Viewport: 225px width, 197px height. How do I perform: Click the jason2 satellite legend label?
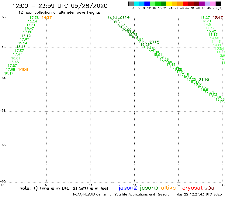coord(128,188)
